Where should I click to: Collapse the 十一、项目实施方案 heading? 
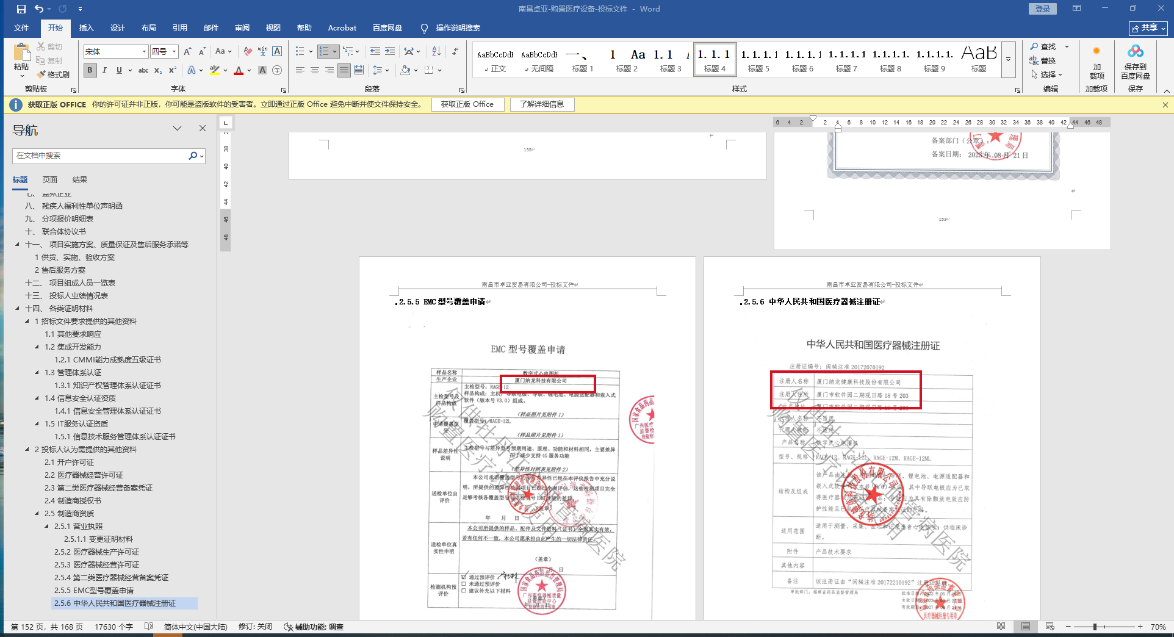pos(17,245)
